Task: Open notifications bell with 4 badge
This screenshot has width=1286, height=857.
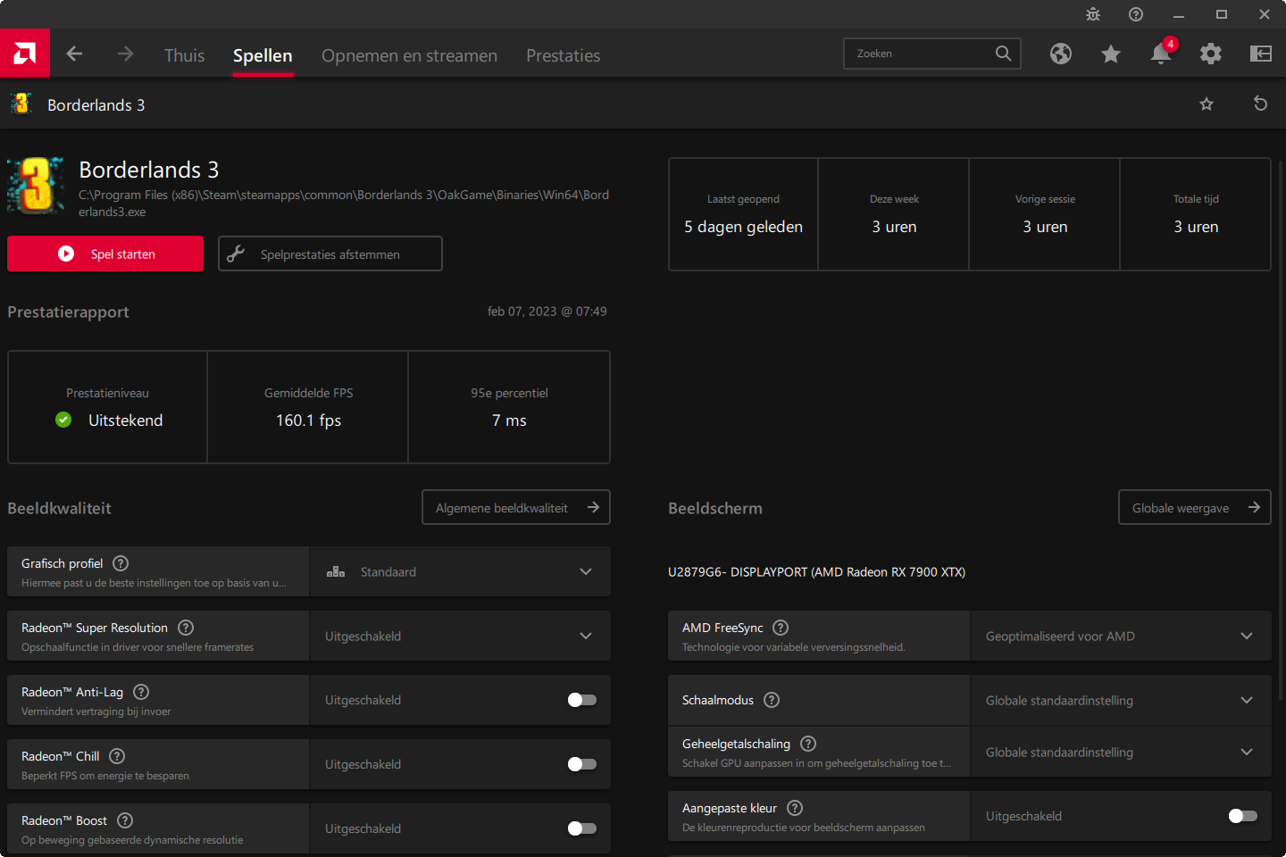Action: tap(1161, 54)
